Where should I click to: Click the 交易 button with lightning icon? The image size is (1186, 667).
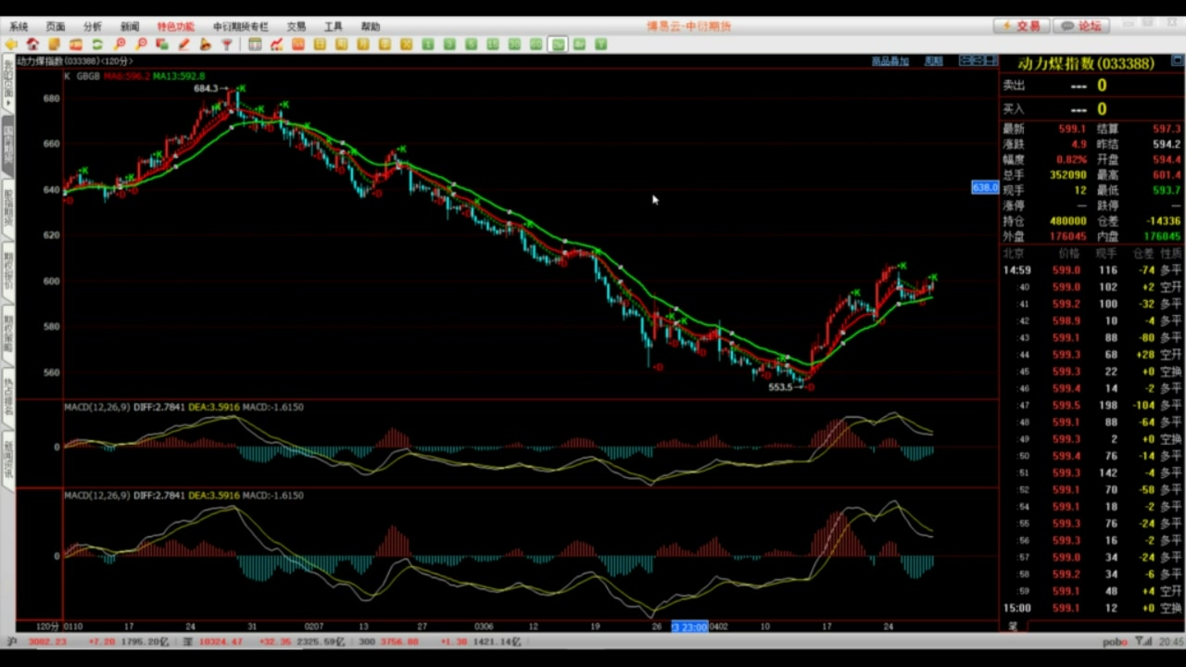[1021, 26]
